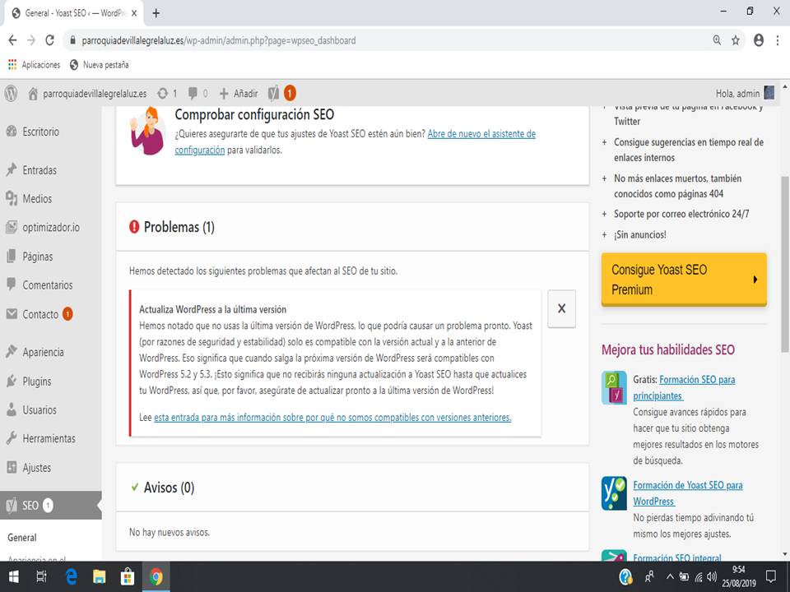Bookmark the page with the star icon
Screen dimensions: 790x592
[x=736, y=40]
